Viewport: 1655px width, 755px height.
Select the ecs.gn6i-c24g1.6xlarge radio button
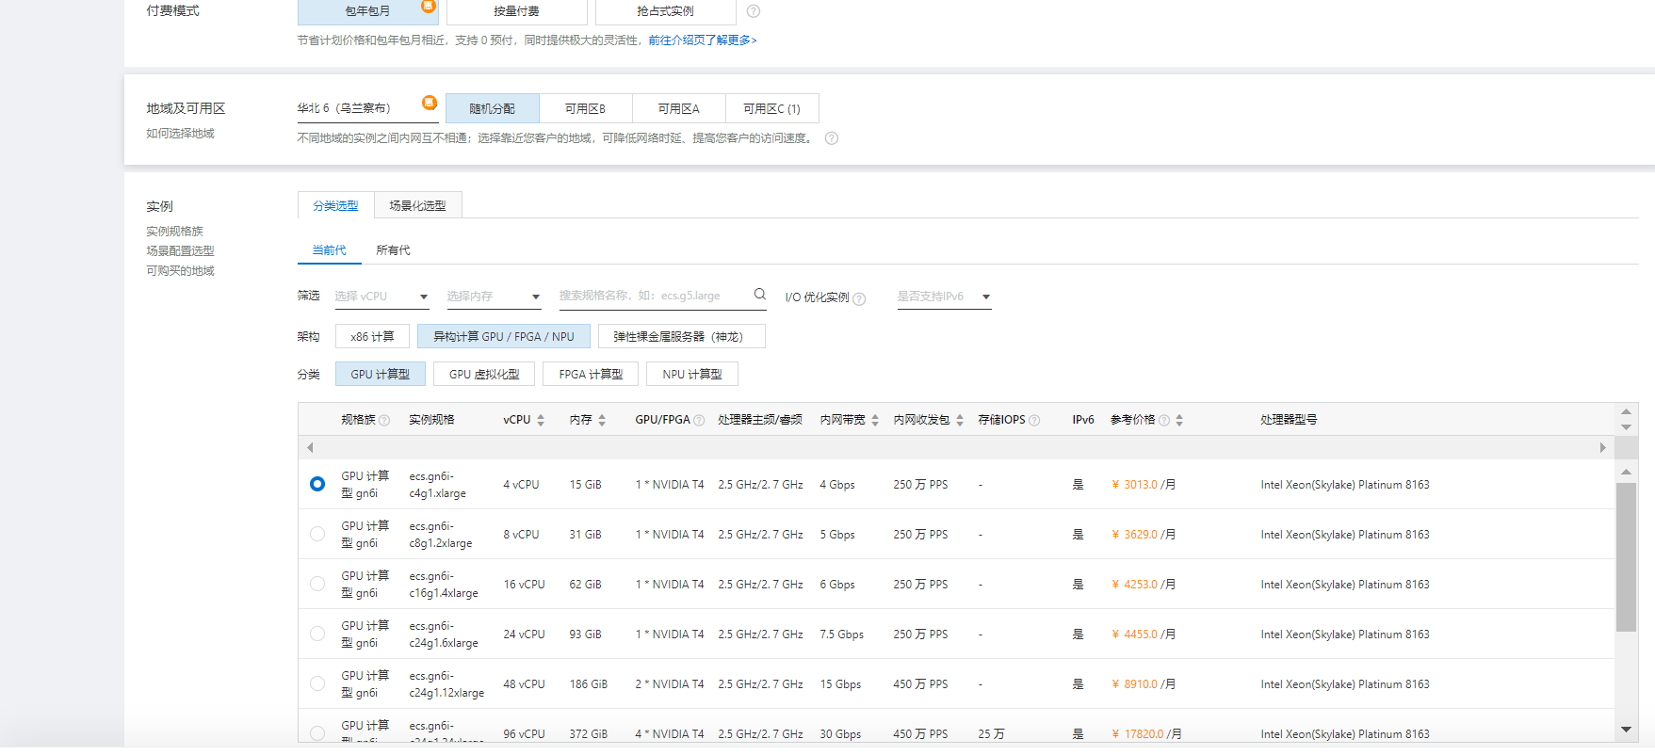[317, 634]
